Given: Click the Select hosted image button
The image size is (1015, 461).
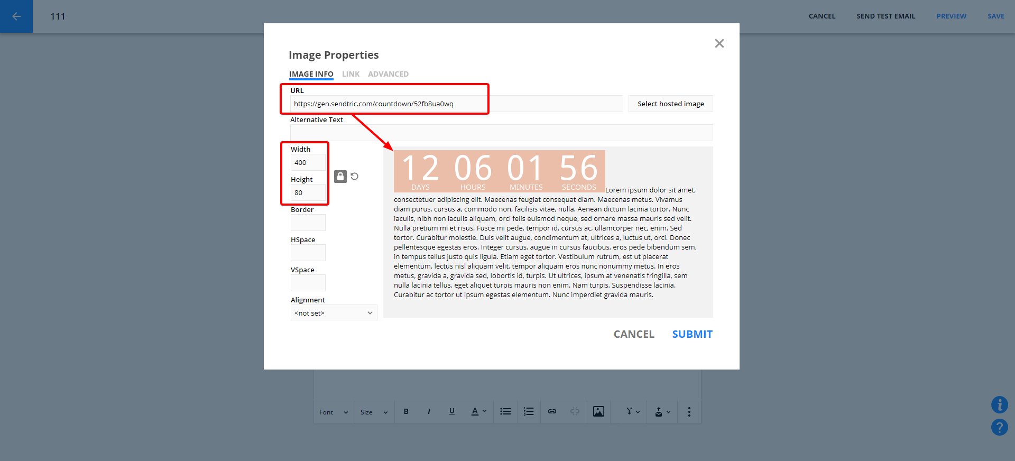Looking at the screenshot, I should pyautogui.click(x=670, y=104).
